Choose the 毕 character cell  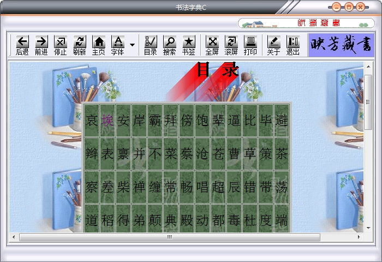[x=266, y=121]
